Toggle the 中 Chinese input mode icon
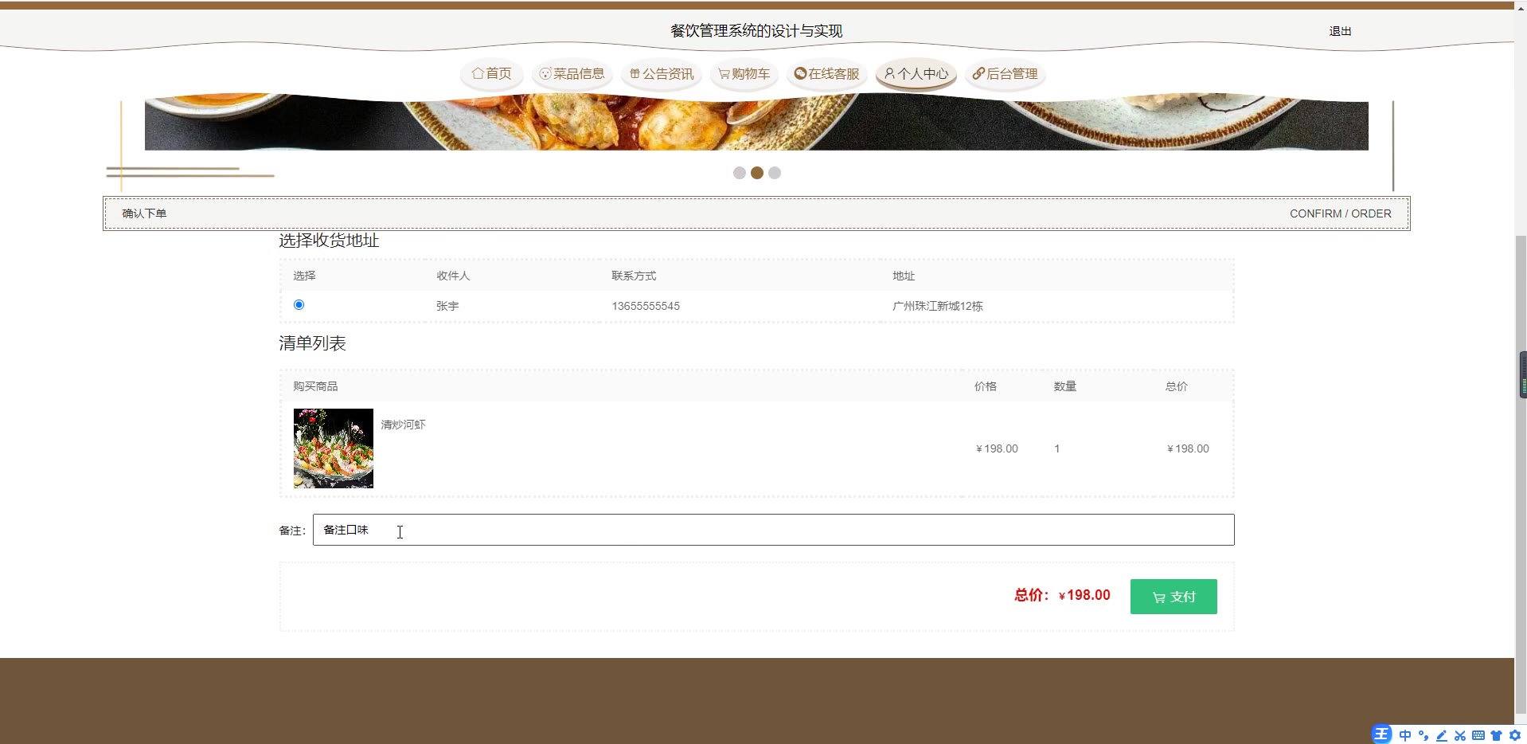The width and height of the screenshot is (1527, 744). [1405, 735]
